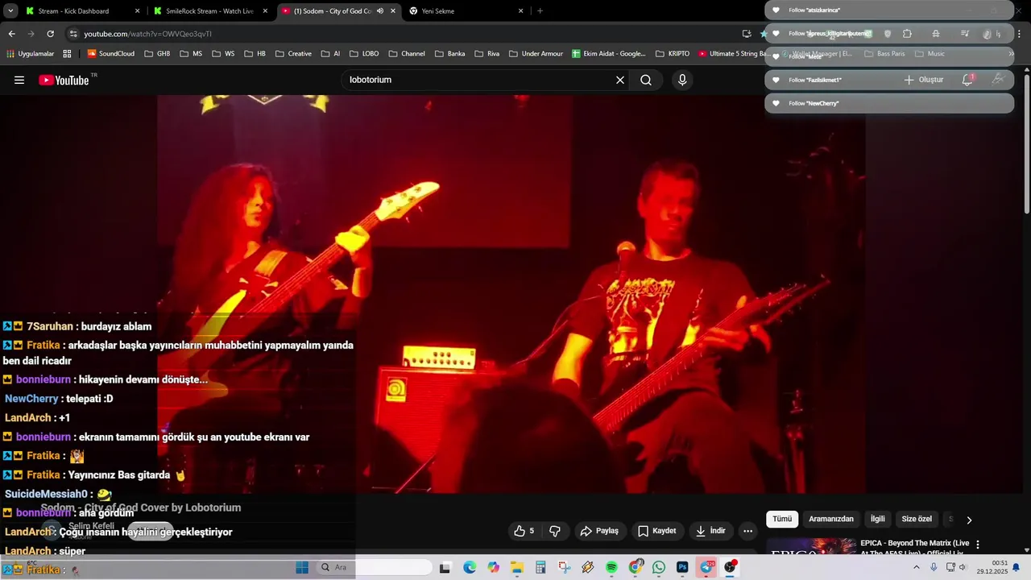Reload the YouTube page
The width and height of the screenshot is (1031, 580).
[50, 34]
